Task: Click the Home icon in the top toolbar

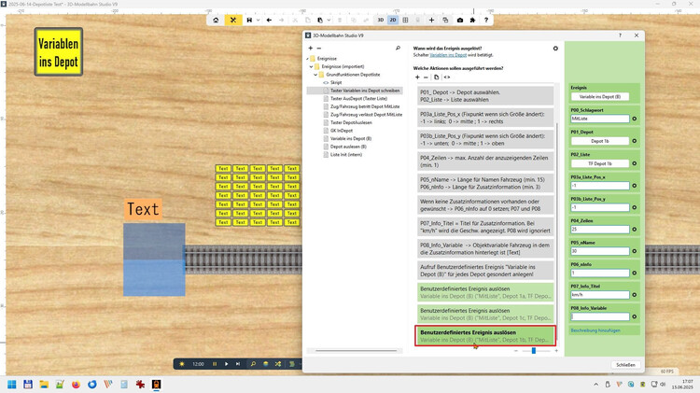Action: coord(216,20)
